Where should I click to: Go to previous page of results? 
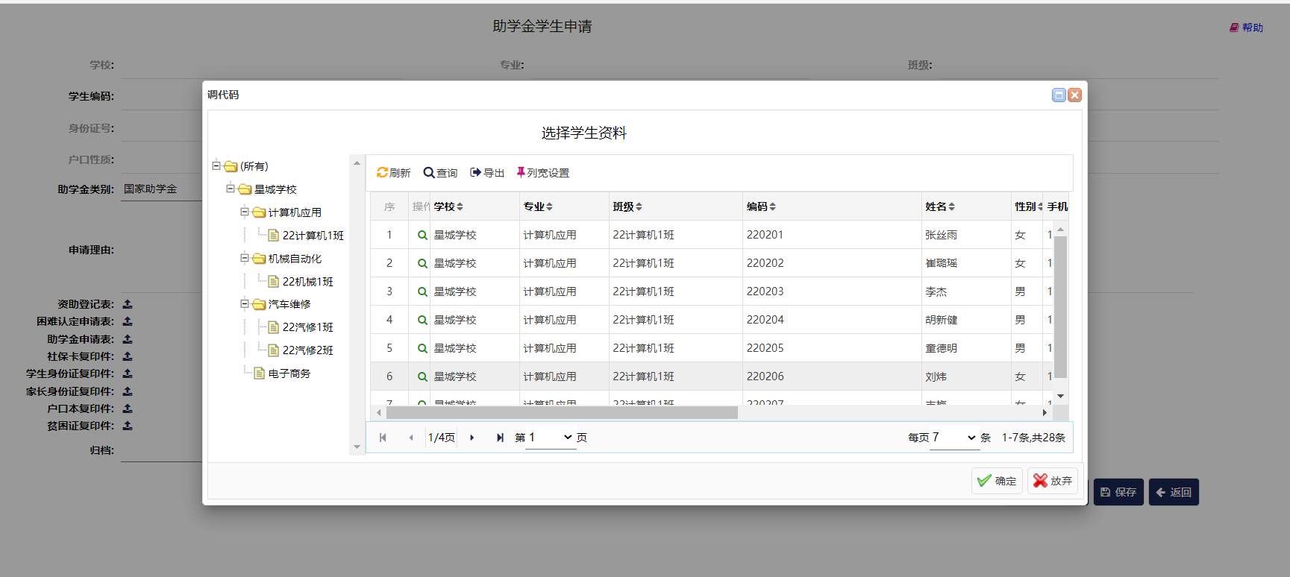click(411, 438)
